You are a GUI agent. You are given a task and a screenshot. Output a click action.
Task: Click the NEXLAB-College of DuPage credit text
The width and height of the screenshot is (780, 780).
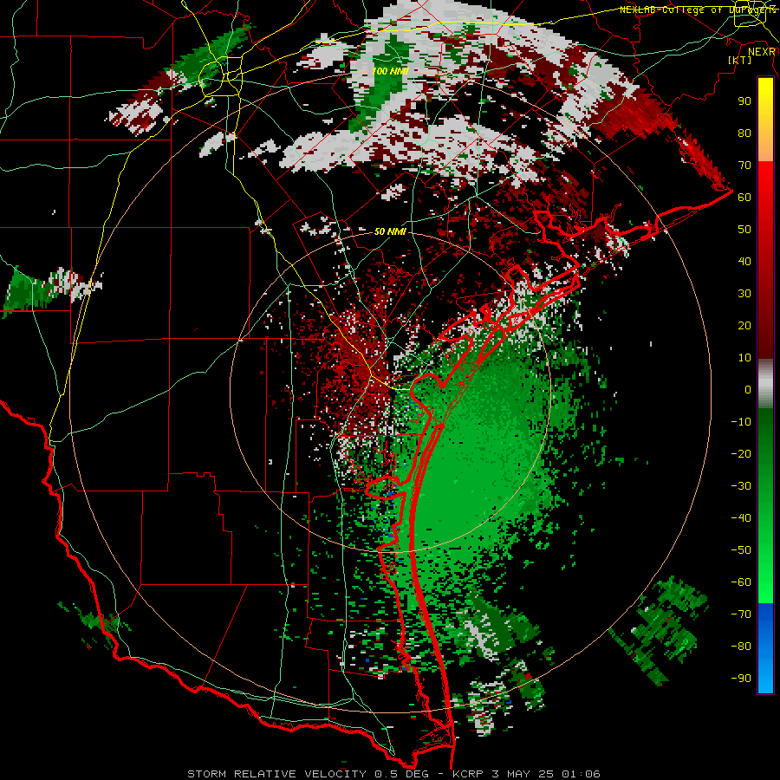pos(698,10)
